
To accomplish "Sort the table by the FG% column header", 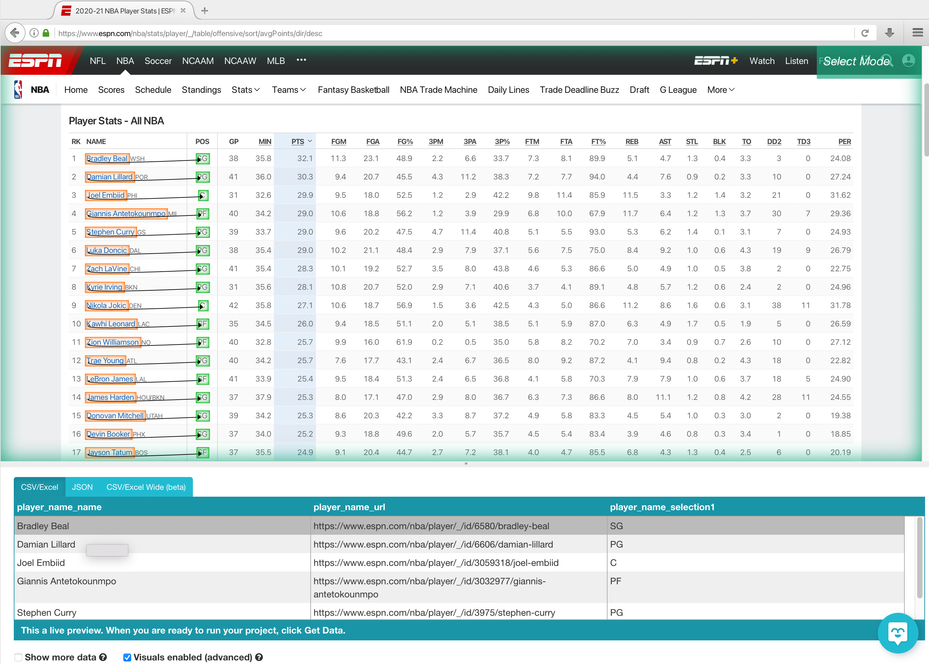I will (x=405, y=141).
